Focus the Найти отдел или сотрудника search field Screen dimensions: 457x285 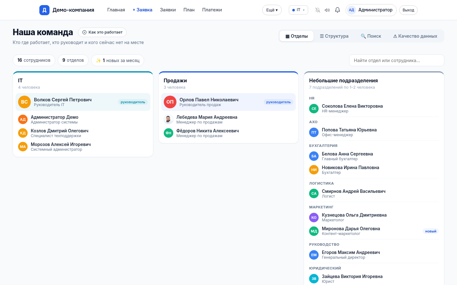click(x=397, y=60)
